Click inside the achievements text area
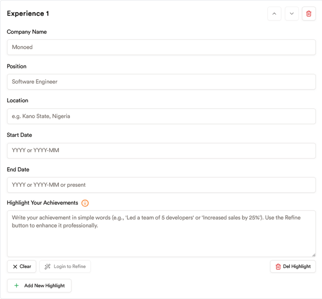The height and width of the screenshot is (299, 322). (162, 234)
